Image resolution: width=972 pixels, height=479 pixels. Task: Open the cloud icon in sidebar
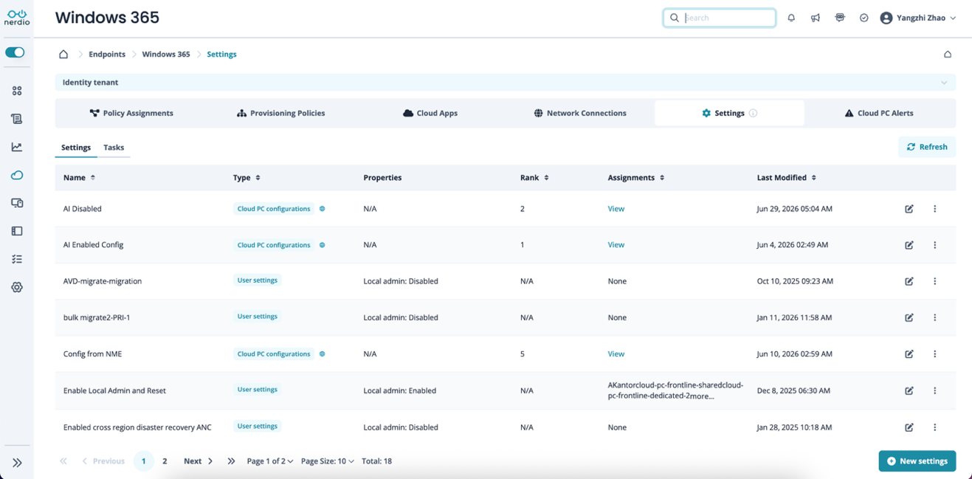coord(17,175)
